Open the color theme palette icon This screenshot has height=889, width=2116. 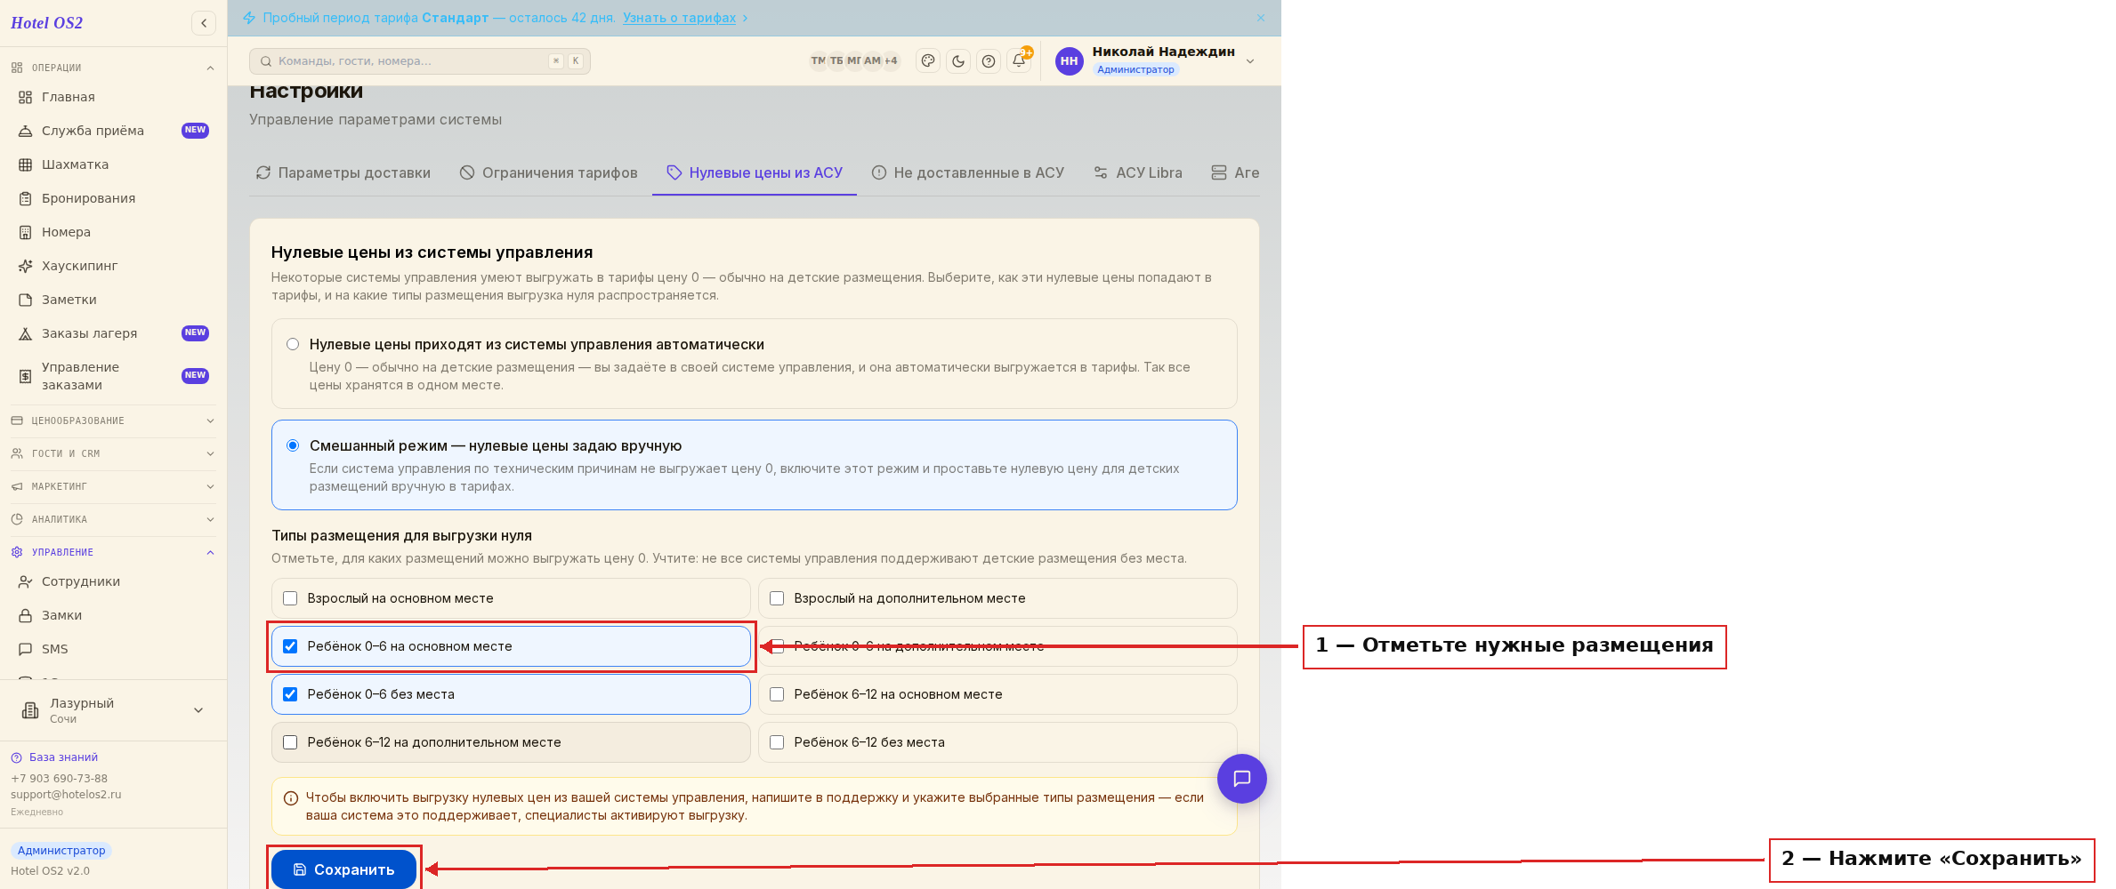coord(928,61)
